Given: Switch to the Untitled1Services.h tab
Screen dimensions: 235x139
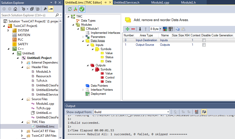Looking at the screenshot, I should 127,2.
